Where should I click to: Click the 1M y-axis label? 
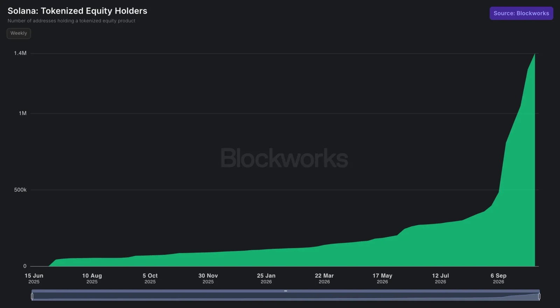pyautogui.click(x=23, y=113)
